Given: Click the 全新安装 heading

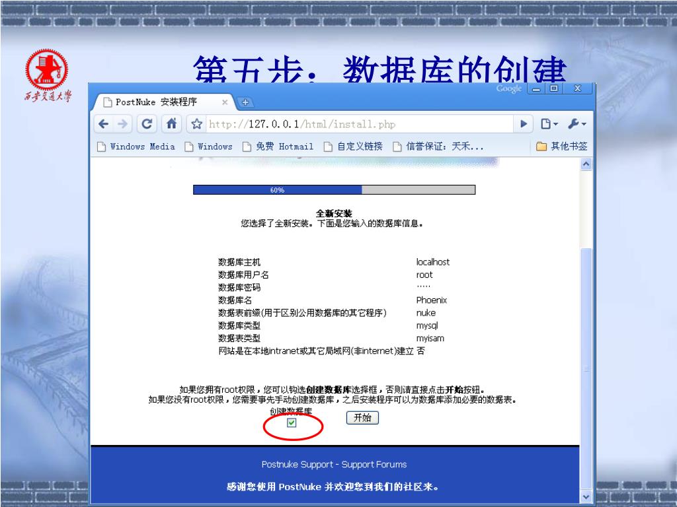Looking at the screenshot, I should (334, 213).
